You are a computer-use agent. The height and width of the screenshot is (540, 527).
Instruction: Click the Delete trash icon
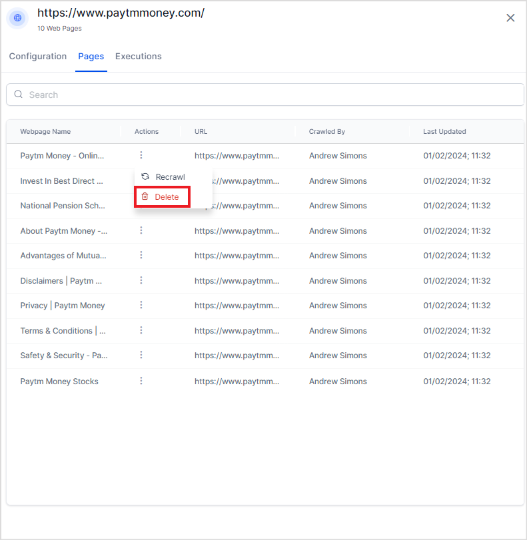click(x=145, y=197)
